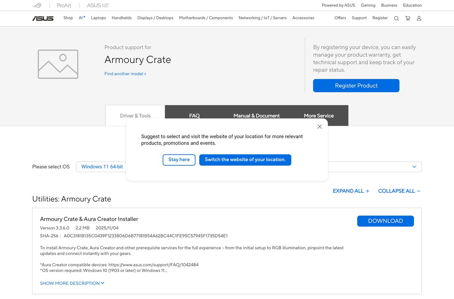
Task: Select the Driver & Tools tab
Action: click(x=135, y=116)
